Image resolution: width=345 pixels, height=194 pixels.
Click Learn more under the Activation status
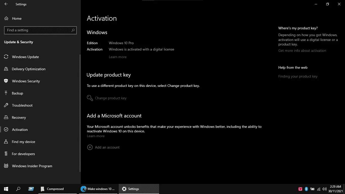(x=118, y=57)
